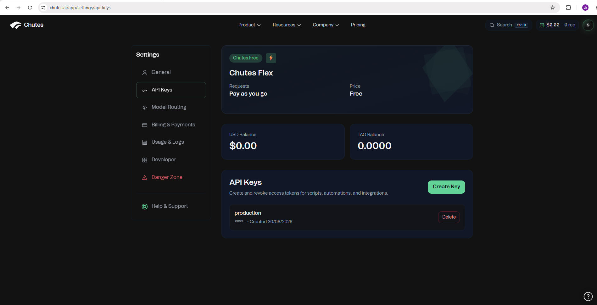Go forward with browser forward arrow
The width and height of the screenshot is (597, 305).
(x=19, y=8)
